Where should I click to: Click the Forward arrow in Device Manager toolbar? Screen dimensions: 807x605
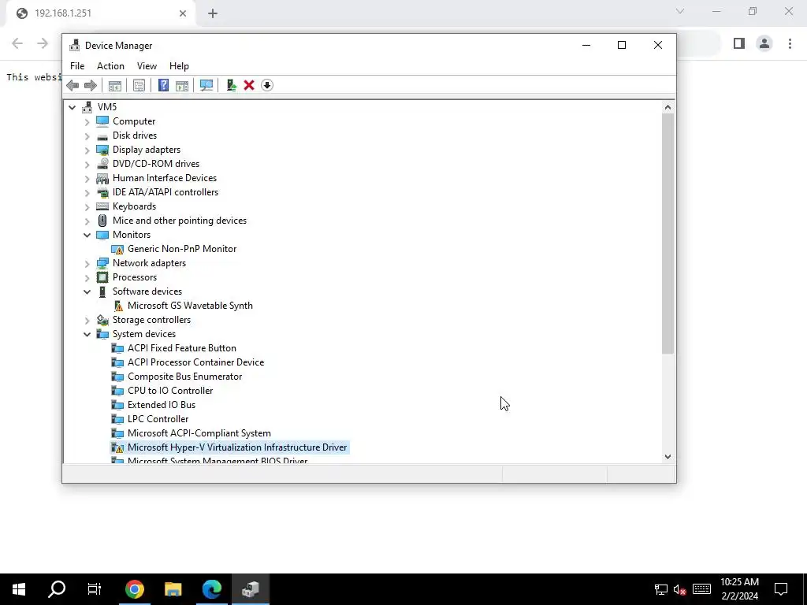coord(90,85)
